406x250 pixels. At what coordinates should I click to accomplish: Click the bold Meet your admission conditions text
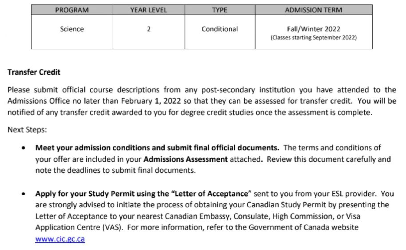point(157,148)
